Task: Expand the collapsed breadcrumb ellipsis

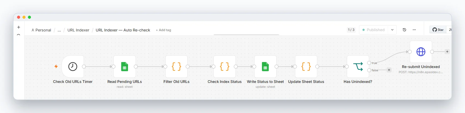Action: (59, 30)
